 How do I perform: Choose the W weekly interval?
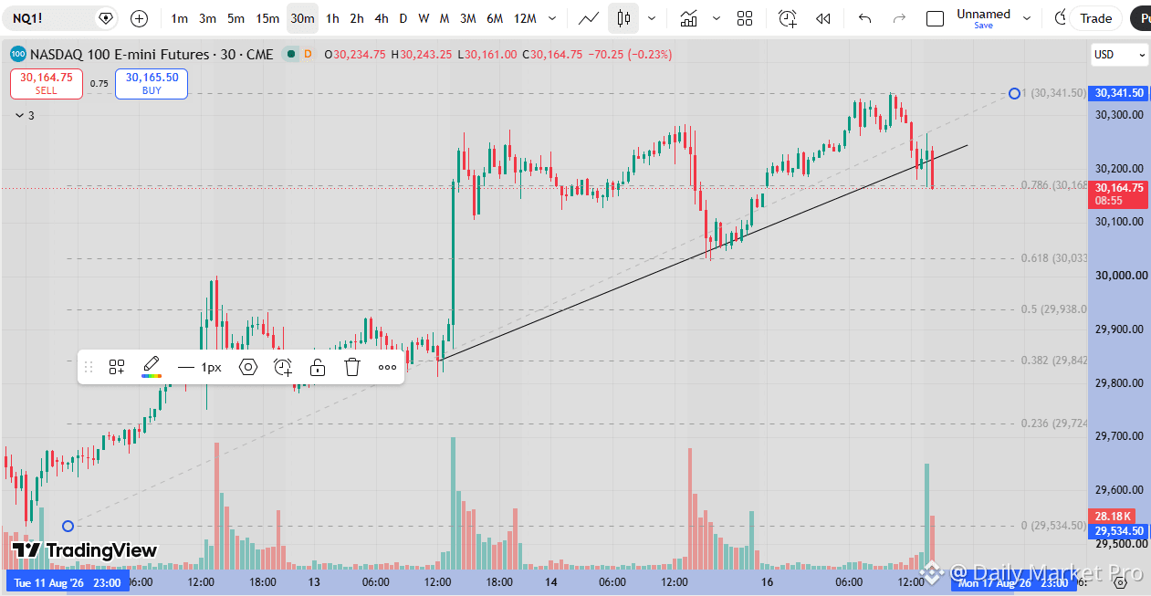pyautogui.click(x=424, y=18)
